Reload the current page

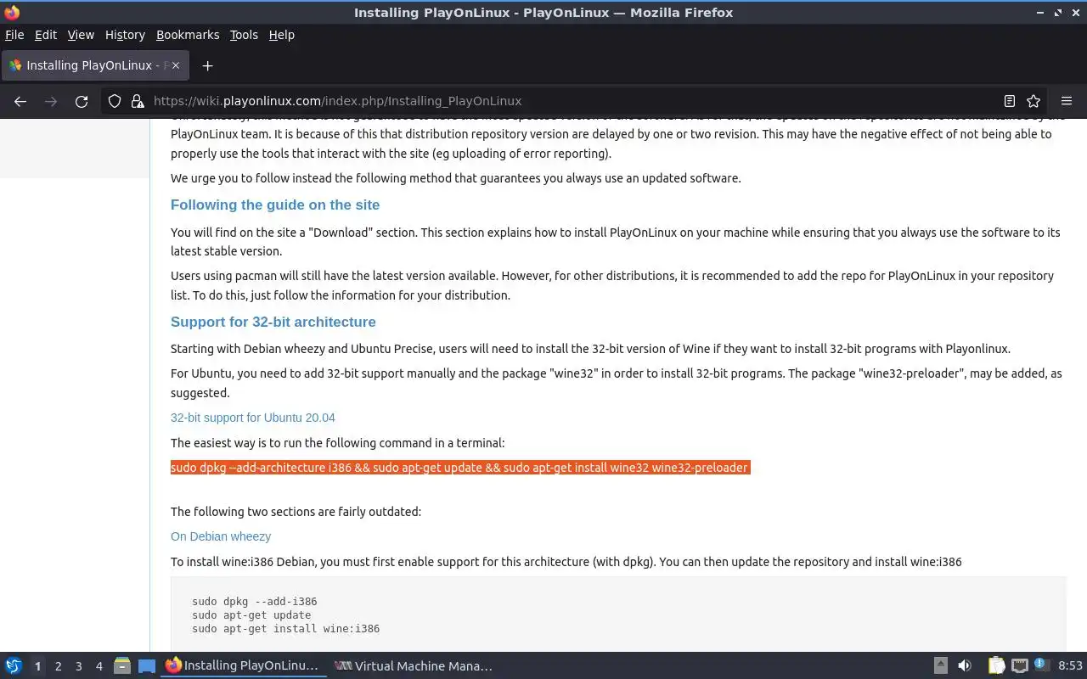click(82, 101)
